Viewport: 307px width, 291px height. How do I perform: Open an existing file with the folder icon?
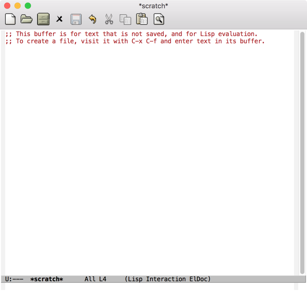point(26,19)
